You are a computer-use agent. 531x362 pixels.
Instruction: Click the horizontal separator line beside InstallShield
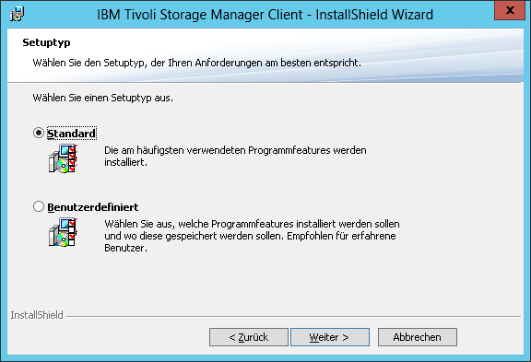pyautogui.click(x=293, y=317)
